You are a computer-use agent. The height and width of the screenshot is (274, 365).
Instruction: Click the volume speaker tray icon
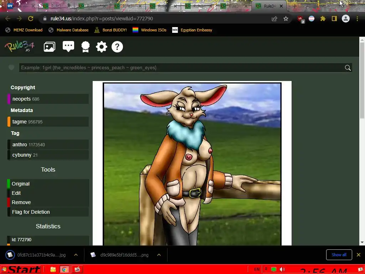click(282, 270)
